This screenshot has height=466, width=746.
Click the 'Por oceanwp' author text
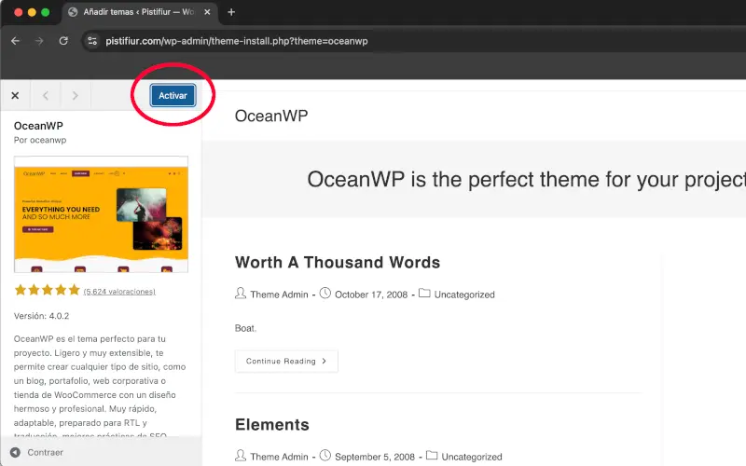40,141
